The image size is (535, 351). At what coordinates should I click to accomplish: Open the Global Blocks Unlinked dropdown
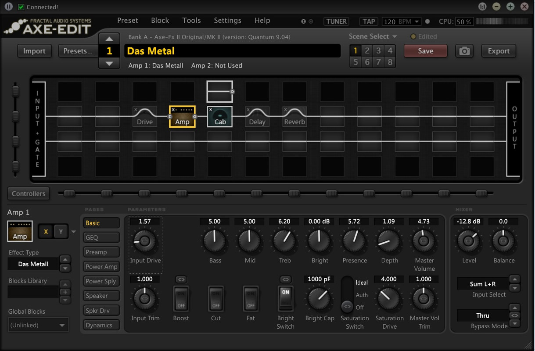coord(38,325)
